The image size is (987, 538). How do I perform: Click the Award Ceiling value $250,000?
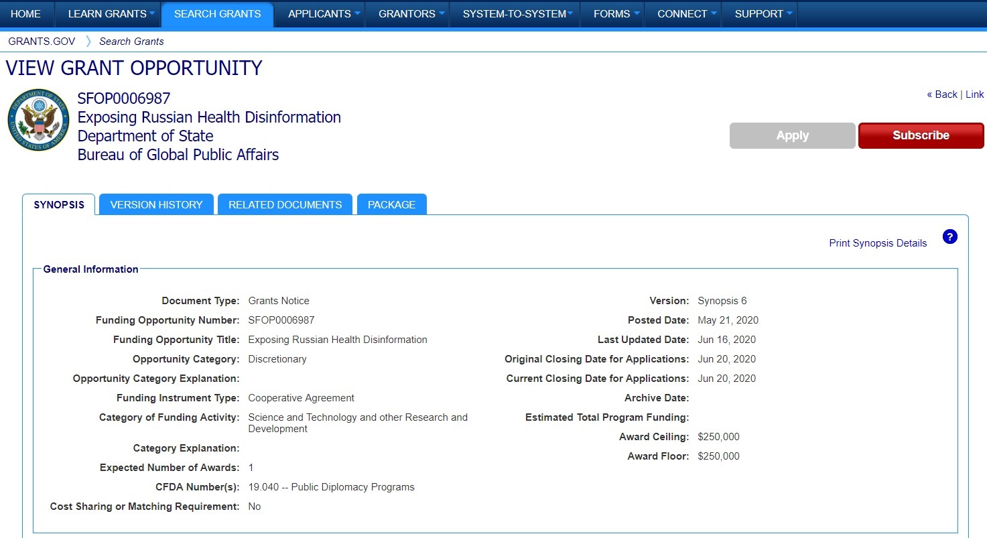[719, 437]
